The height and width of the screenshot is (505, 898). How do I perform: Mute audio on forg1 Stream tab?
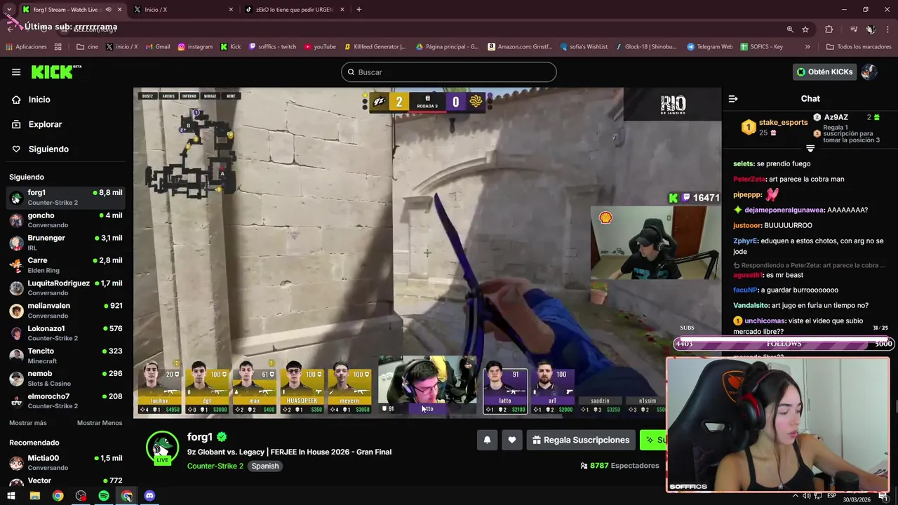pyautogui.click(x=108, y=10)
